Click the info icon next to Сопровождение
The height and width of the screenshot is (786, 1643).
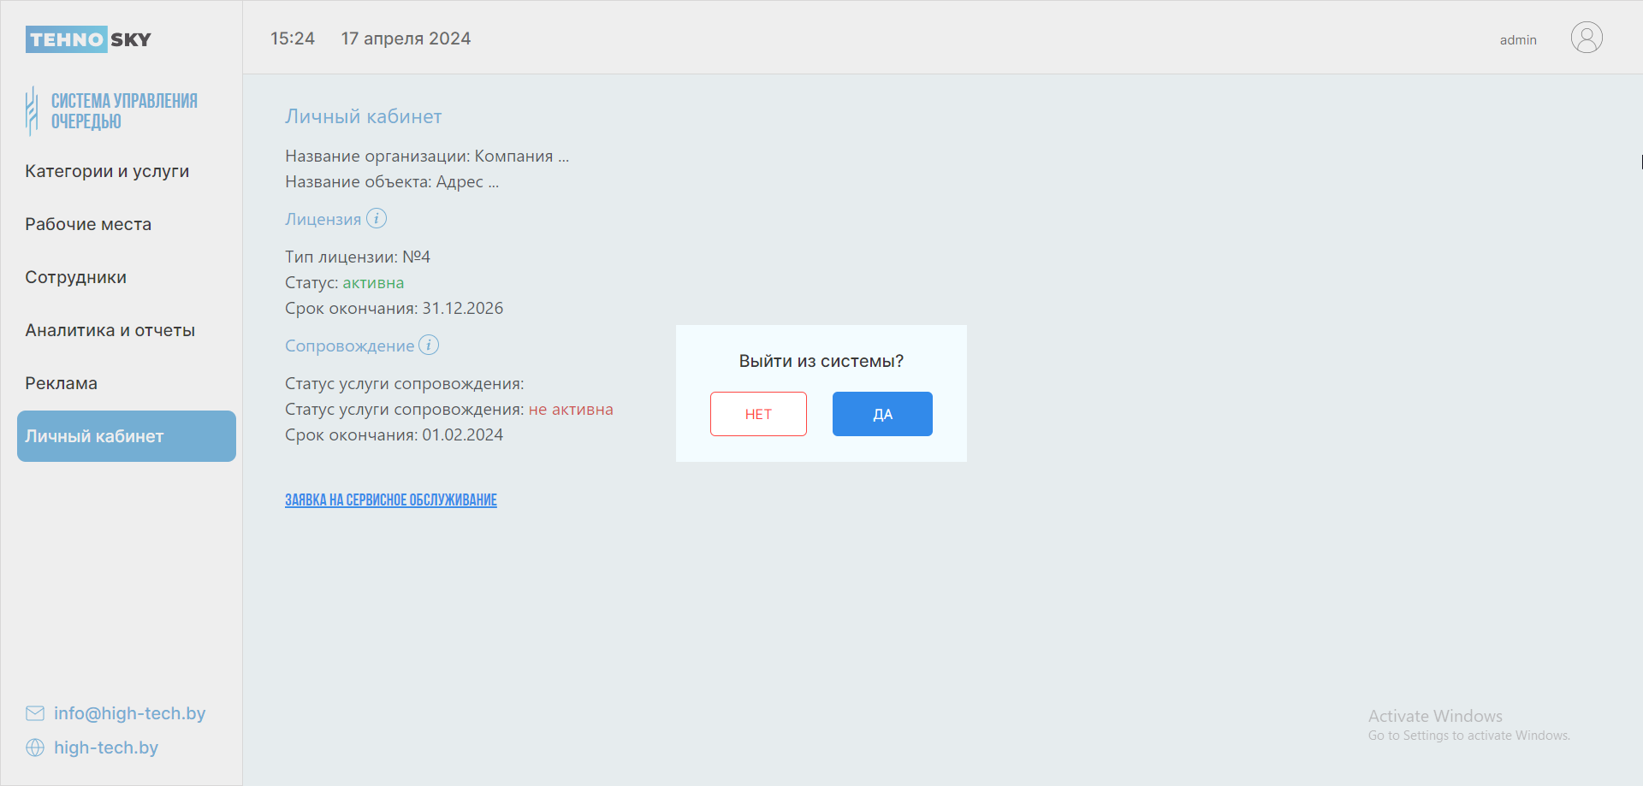pyautogui.click(x=429, y=346)
